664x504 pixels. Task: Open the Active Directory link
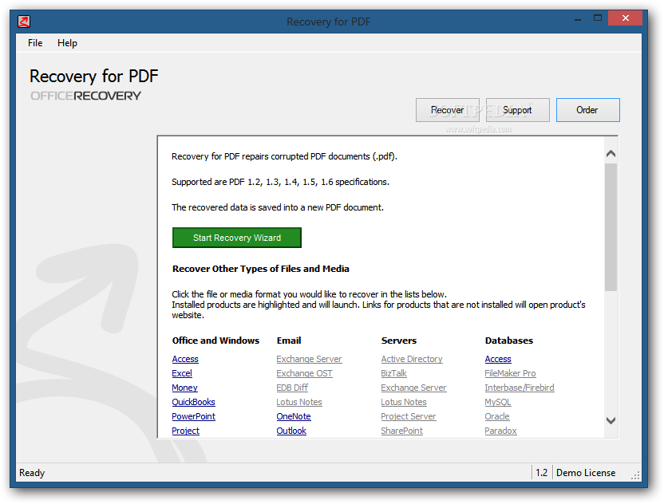pos(412,359)
